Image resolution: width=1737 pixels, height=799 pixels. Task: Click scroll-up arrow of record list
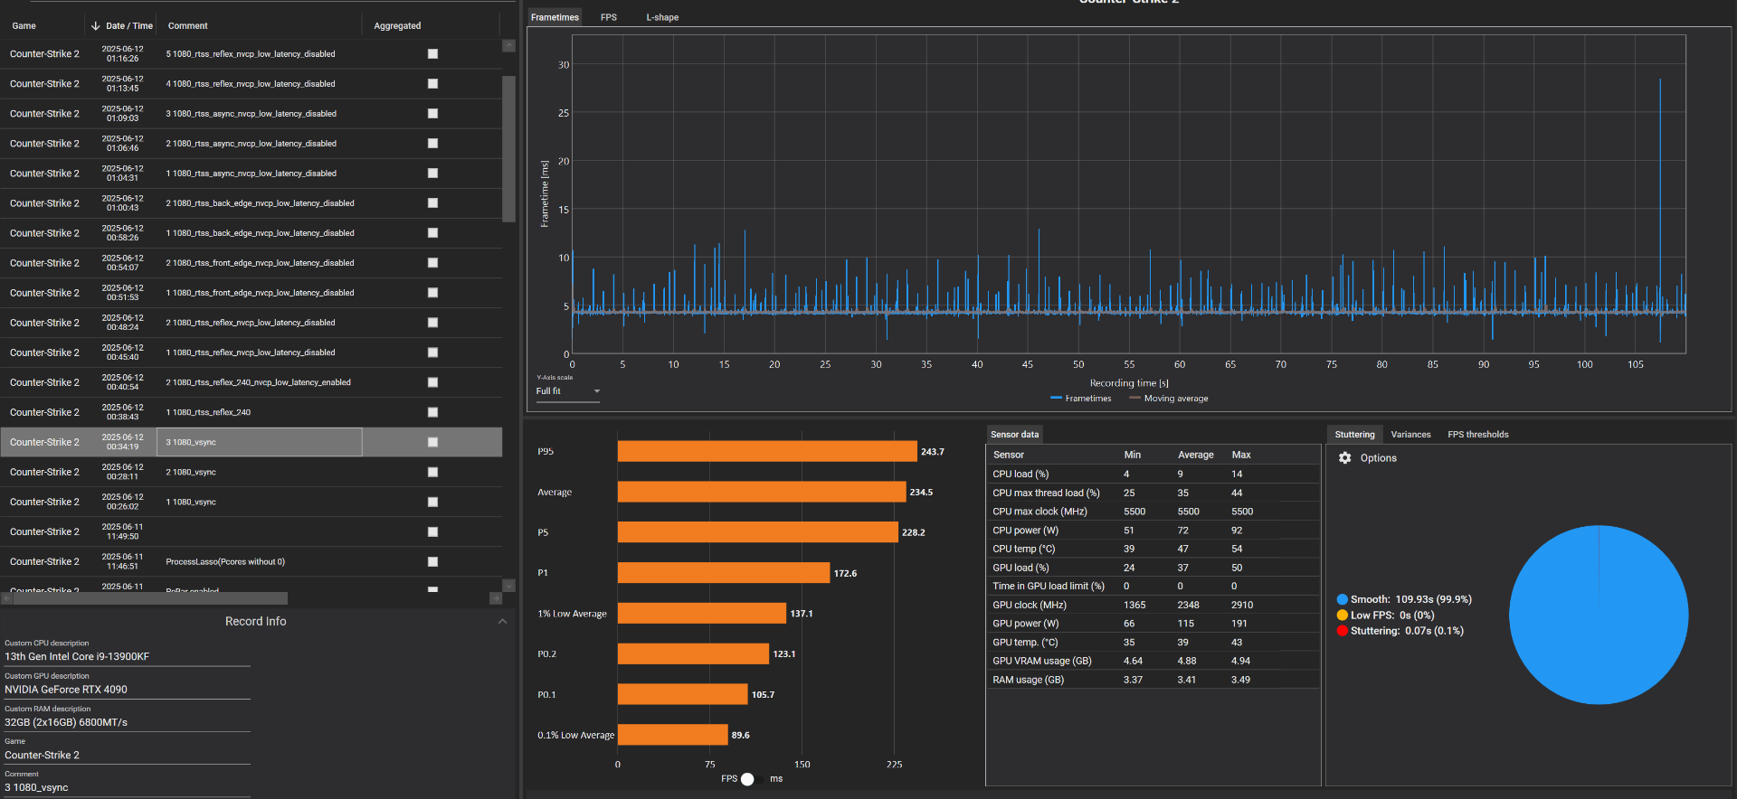point(508,46)
